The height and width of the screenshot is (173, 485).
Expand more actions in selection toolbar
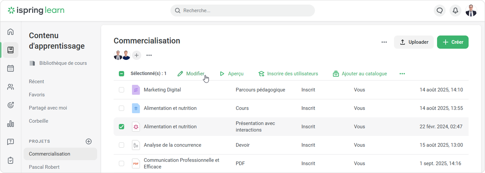coord(402,74)
